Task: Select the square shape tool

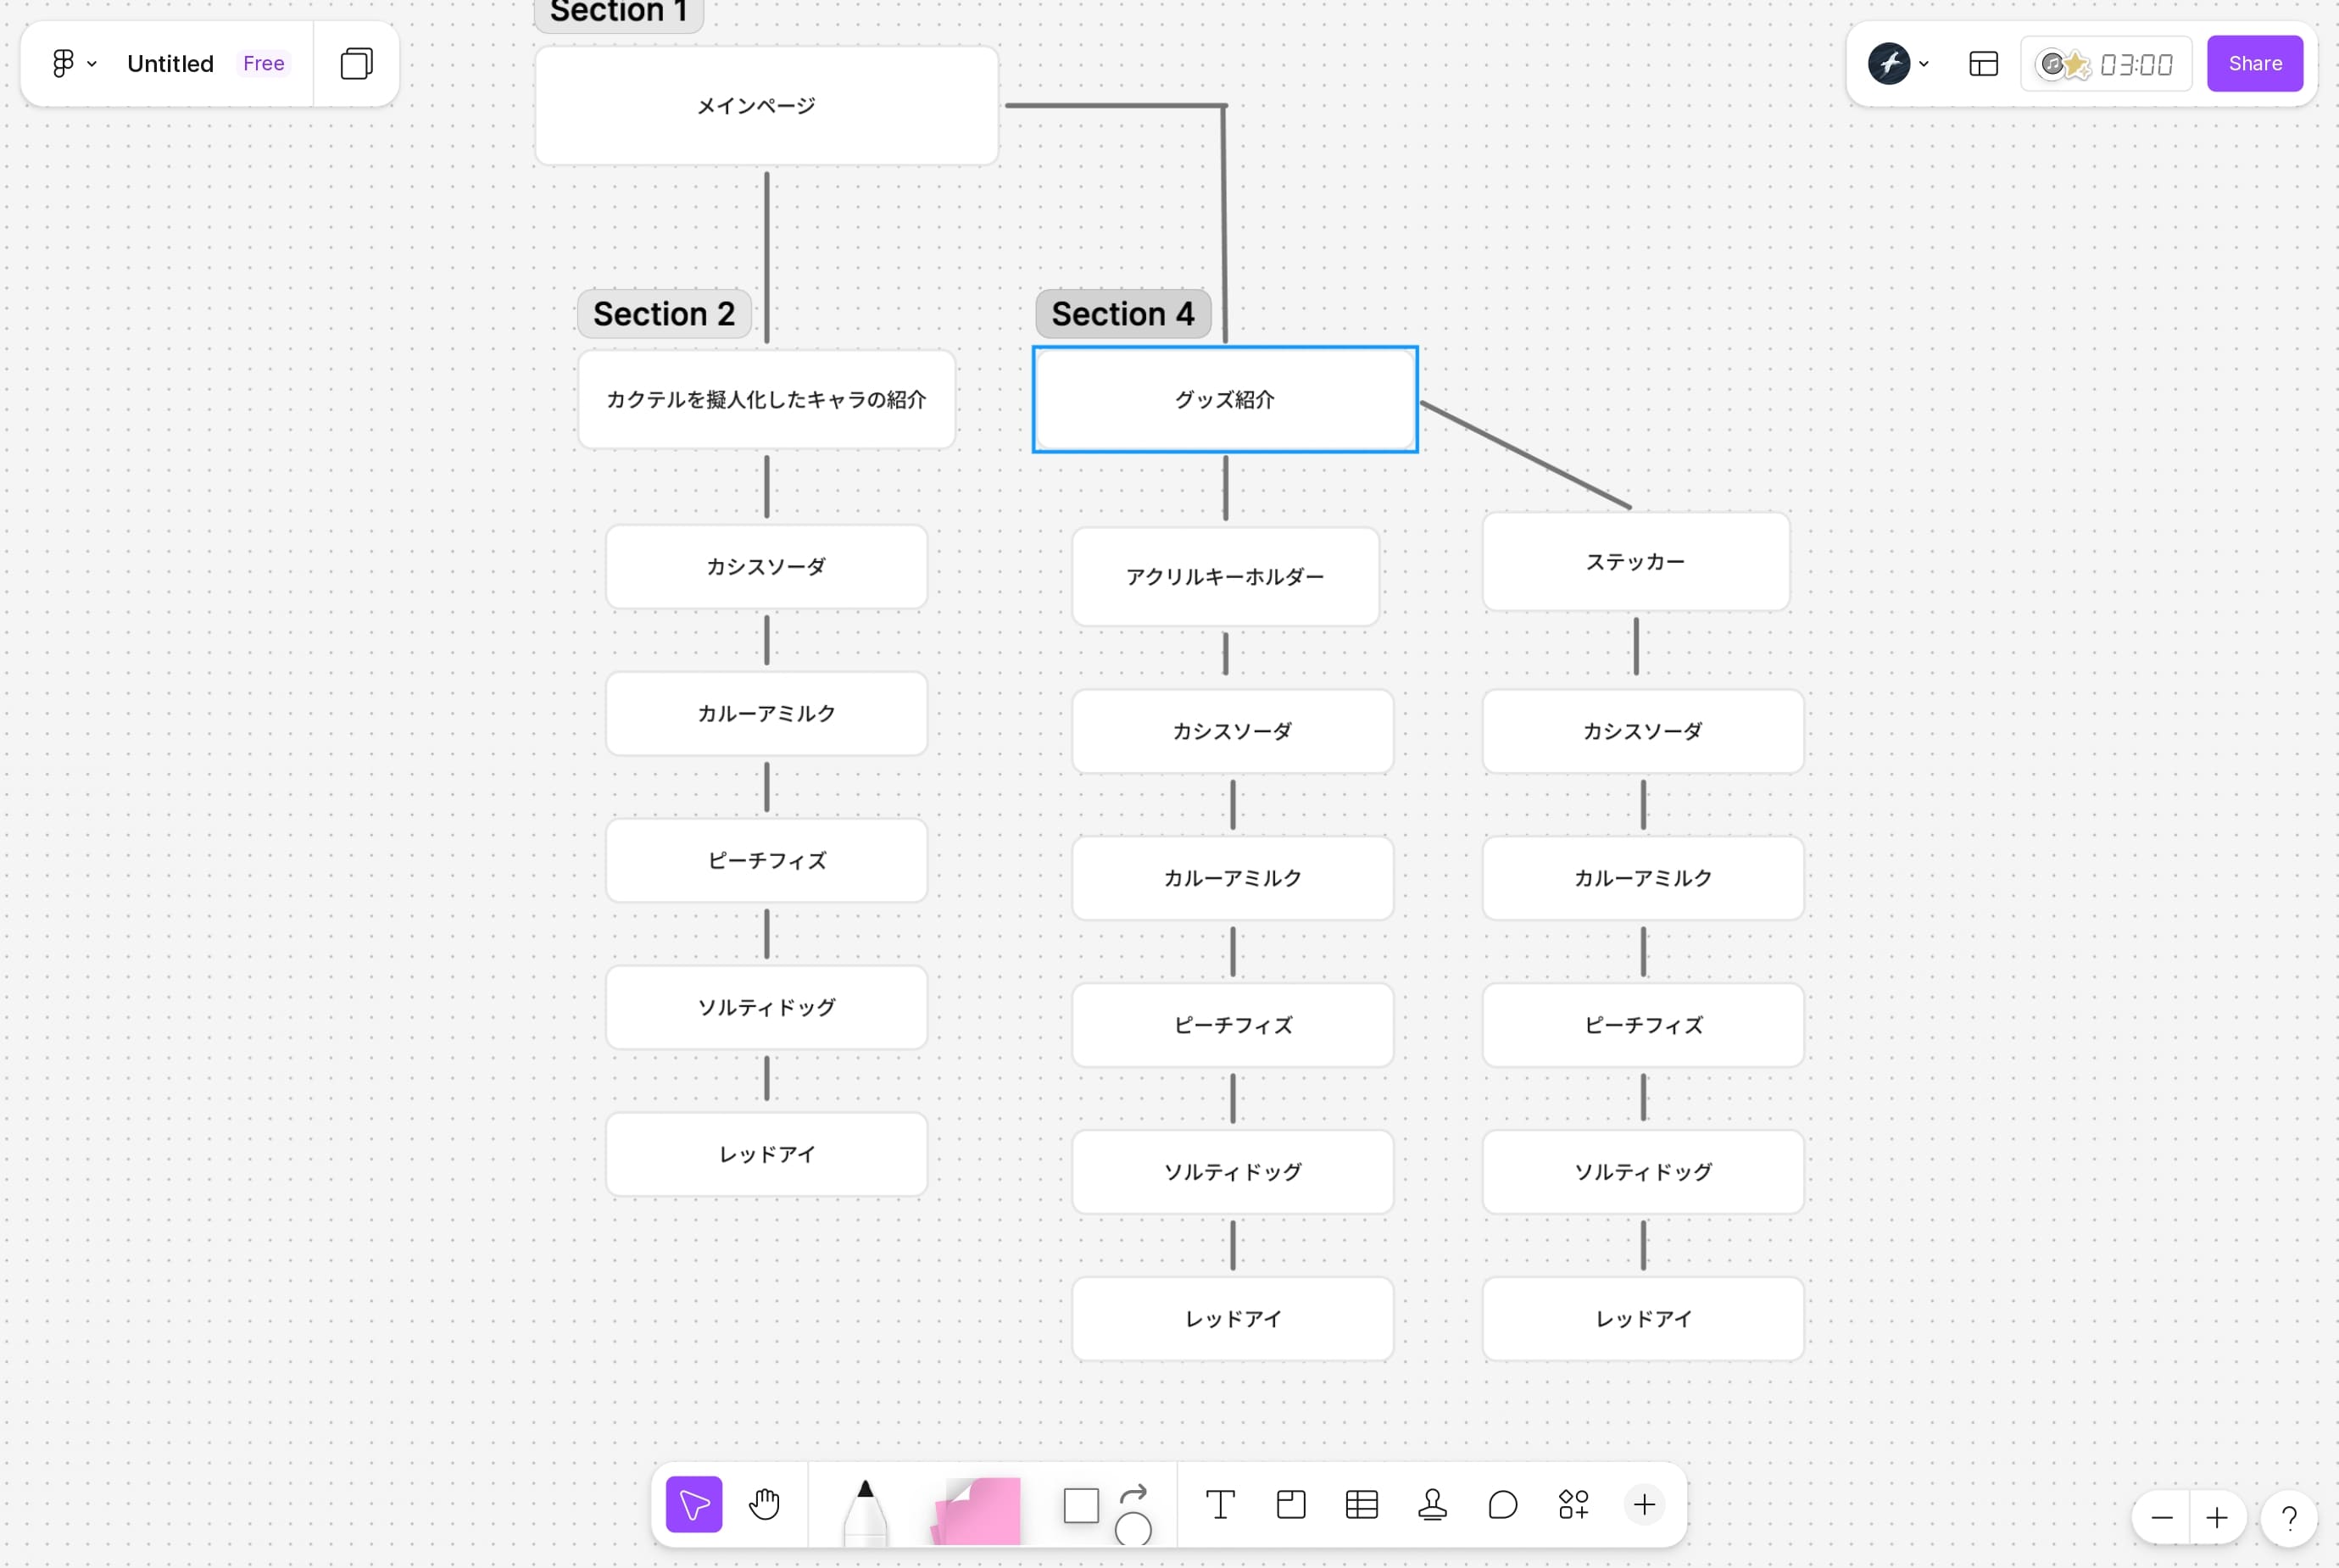Action: pyautogui.click(x=1081, y=1505)
